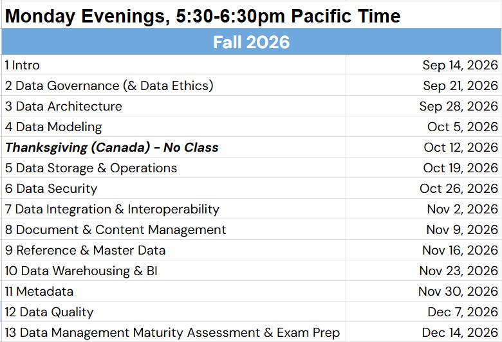This screenshot has width=502, height=342.
Task: Click 'Thanksgiving (Canada) – No Class' cell
Action: 174,147
